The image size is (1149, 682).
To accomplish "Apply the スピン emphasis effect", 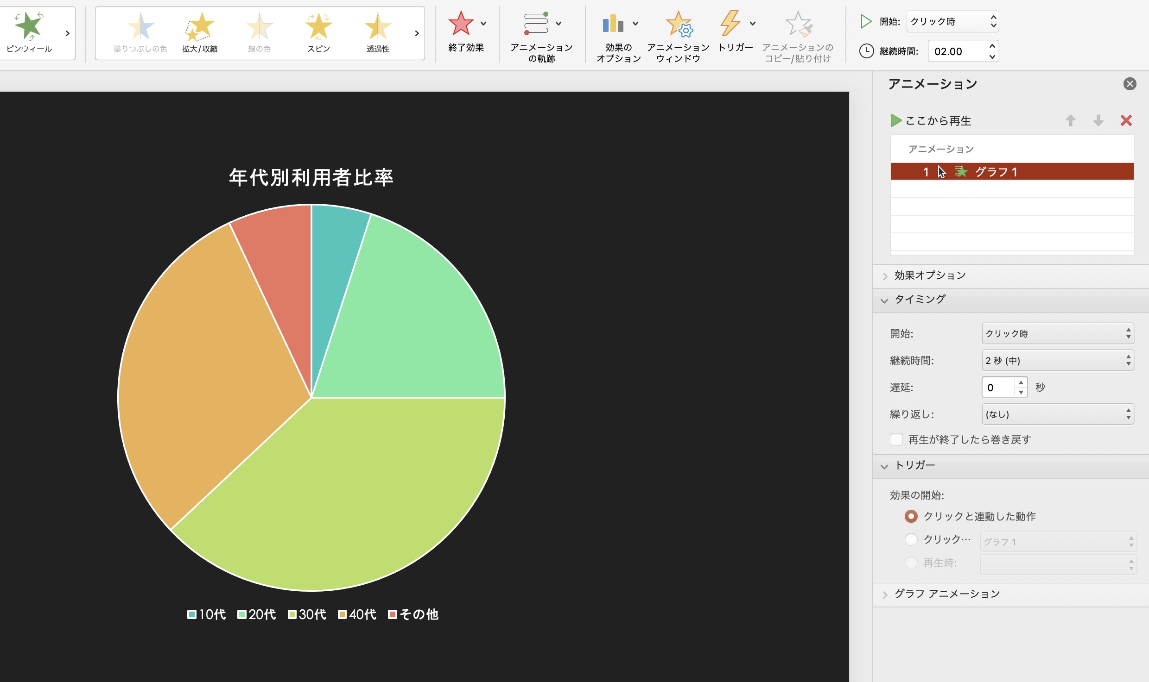I will pyautogui.click(x=319, y=32).
